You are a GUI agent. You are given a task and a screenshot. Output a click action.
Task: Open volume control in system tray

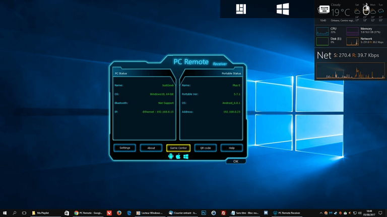click(360, 213)
